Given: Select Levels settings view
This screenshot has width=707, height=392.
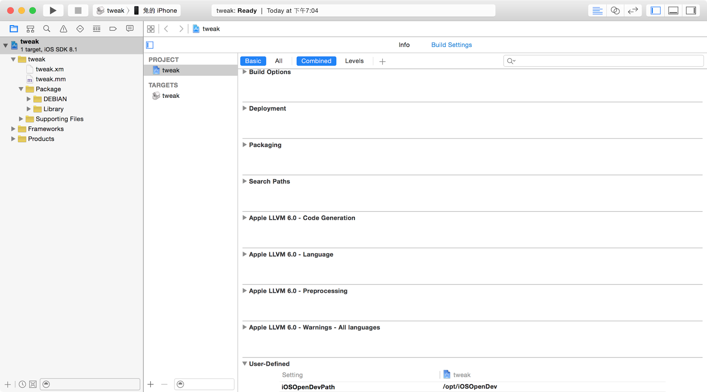Looking at the screenshot, I should point(354,61).
